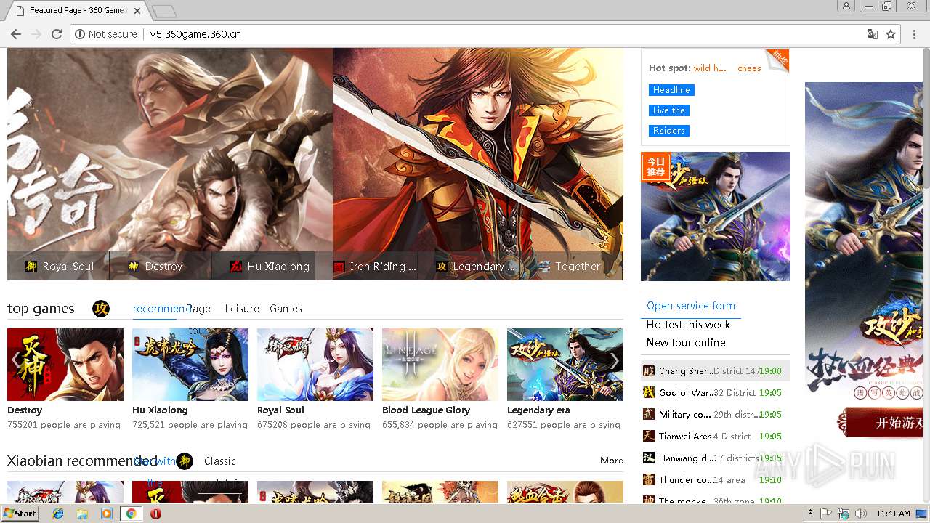This screenshot has width=930, height=523.
Task: Switch to New tour online tab
Action: [686, 343]
